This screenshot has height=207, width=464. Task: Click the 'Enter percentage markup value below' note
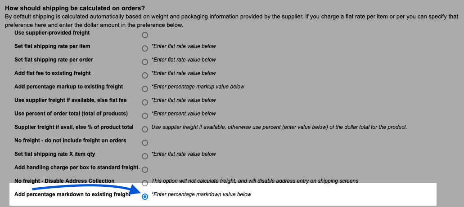[198, 87]
